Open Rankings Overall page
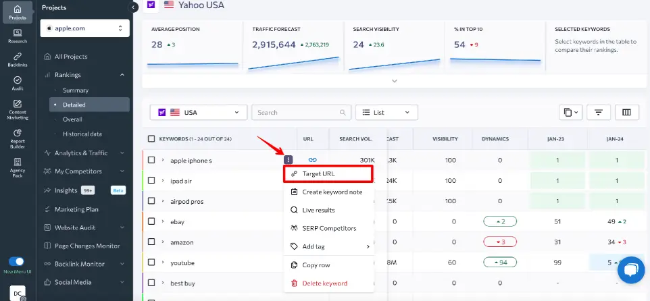 [72, 119]
